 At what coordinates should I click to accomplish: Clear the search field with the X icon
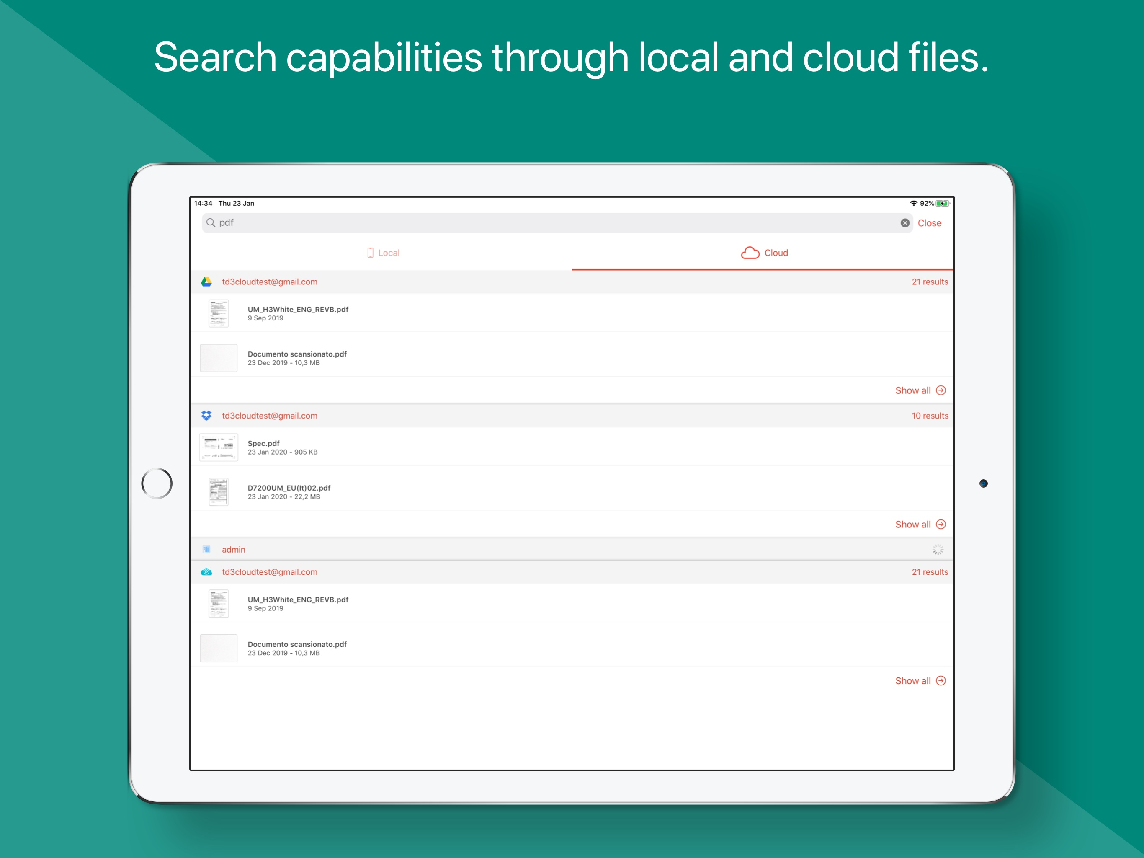tap(904, 223)
